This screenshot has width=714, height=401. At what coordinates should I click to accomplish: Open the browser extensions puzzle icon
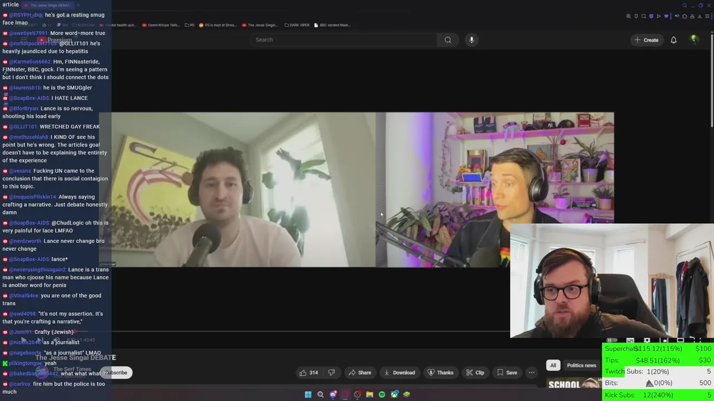coord(684,16)
